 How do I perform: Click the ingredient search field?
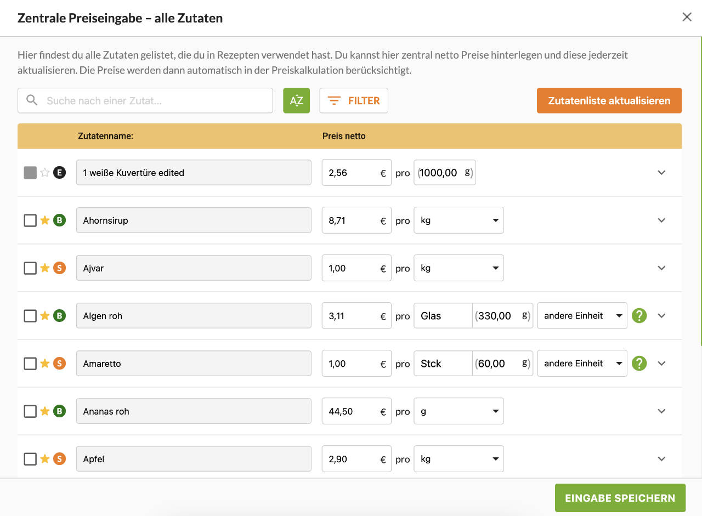click(145, 101)
